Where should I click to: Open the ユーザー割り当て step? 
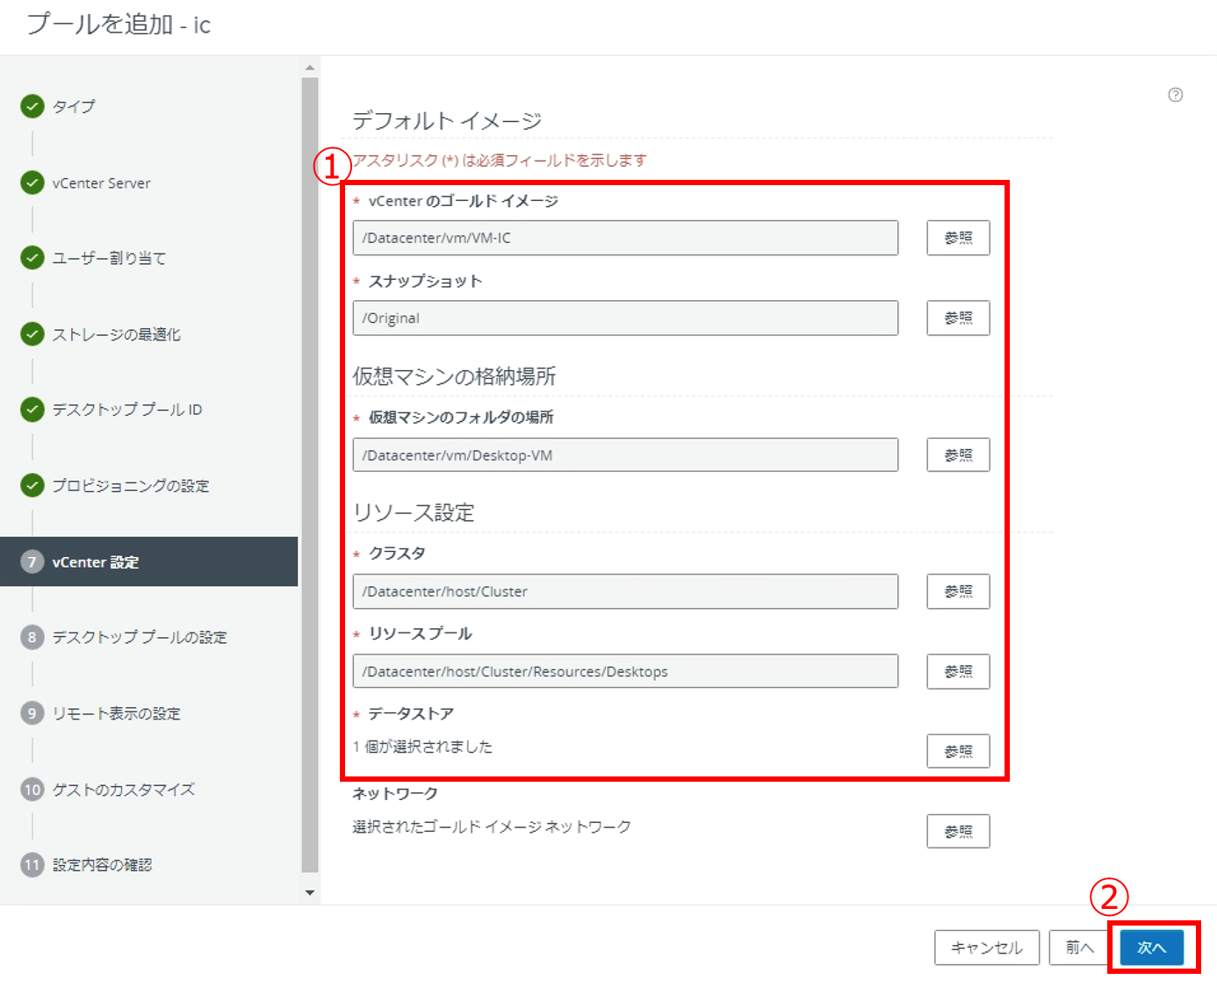tap(109, 258)
